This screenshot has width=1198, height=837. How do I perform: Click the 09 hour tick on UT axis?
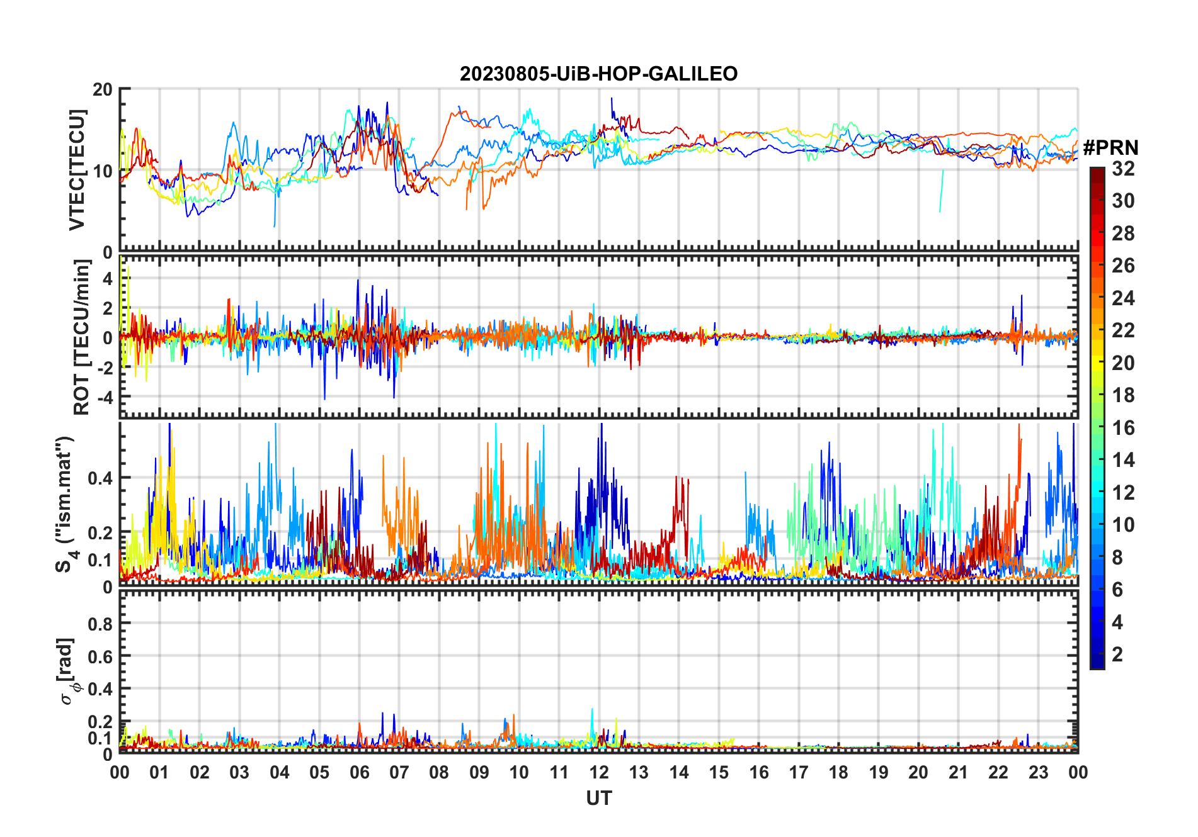[x=479, y=772]
